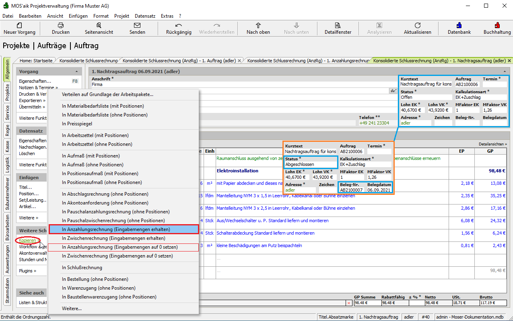Choose In Anzahlungsrechnung (Eingabemengen erhalten)
Image resolution: width=513 pixels, height=321 pixels.
[116, 229]
